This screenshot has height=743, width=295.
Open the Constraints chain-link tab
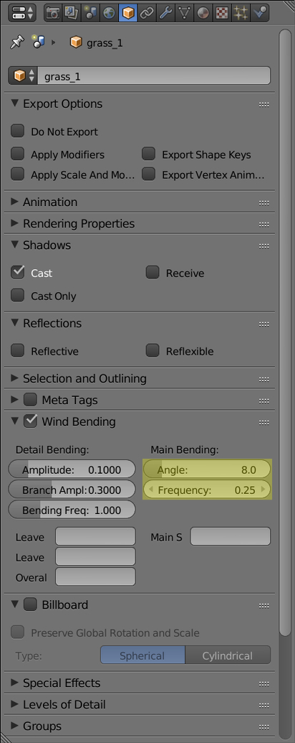coord(147,13)
